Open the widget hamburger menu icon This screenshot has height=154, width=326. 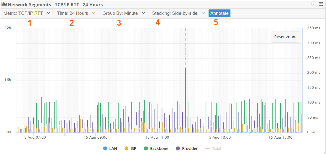[321, 4]
